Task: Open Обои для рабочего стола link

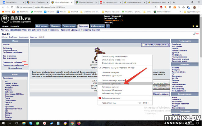Action: pos(34,30)
